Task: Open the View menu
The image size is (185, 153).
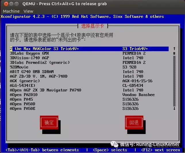Action: pos(28,11)
